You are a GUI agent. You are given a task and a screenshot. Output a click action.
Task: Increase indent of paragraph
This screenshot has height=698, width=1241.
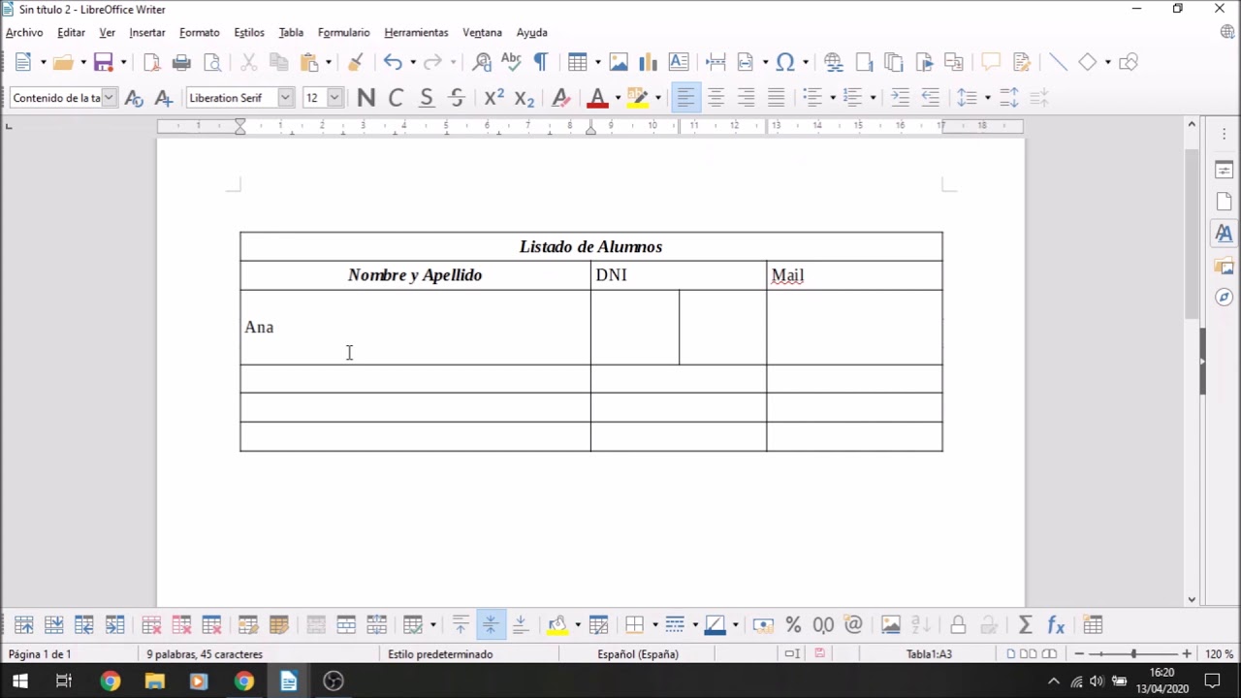(x=900, y=98)
